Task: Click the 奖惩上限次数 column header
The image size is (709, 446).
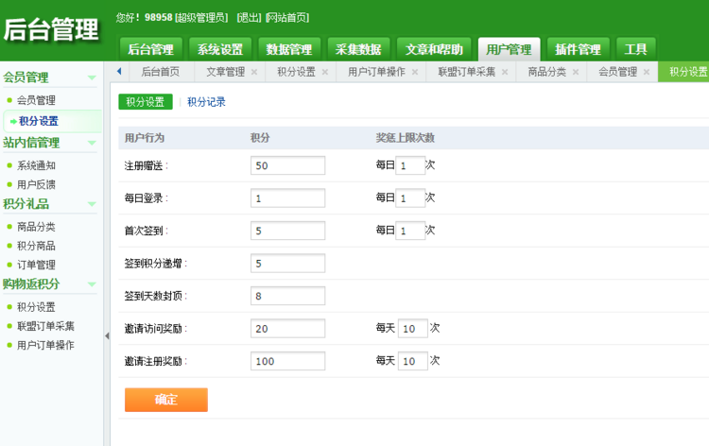Action: pyautogui.click(x=406, y=138)
